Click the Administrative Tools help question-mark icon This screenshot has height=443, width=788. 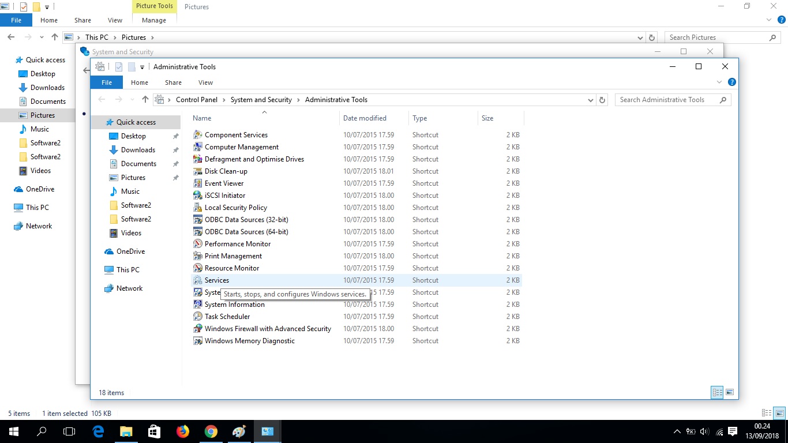click(731, 82)
